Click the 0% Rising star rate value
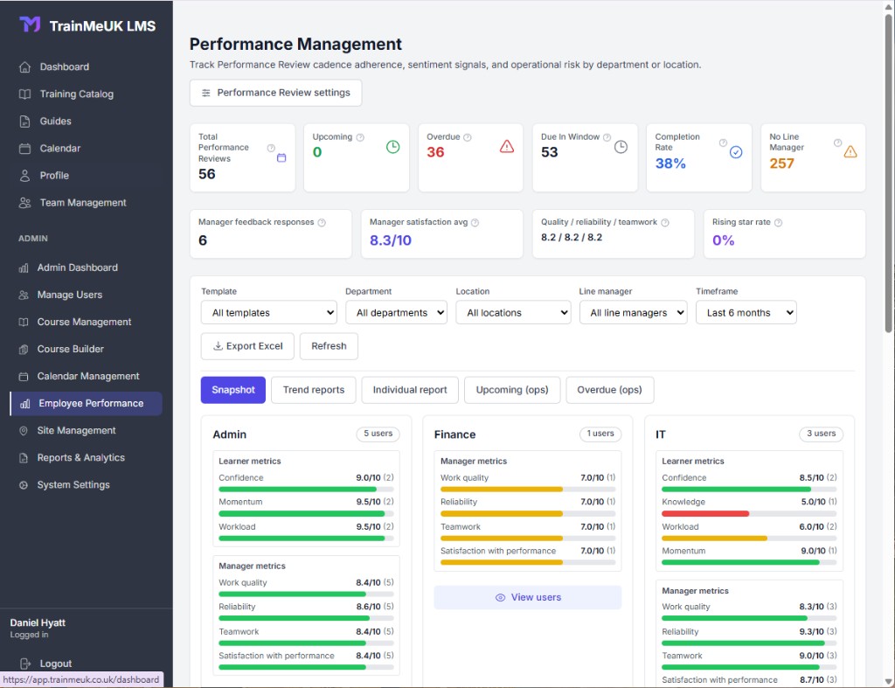Screen dimensions: 895x688 pyautogui.click(x=723, y=240)
